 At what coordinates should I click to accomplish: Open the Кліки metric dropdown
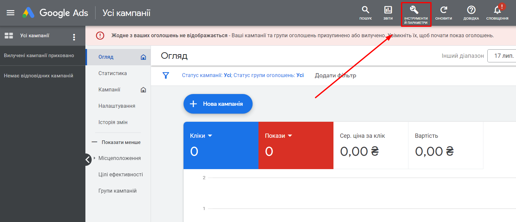[x=201, y=136]
